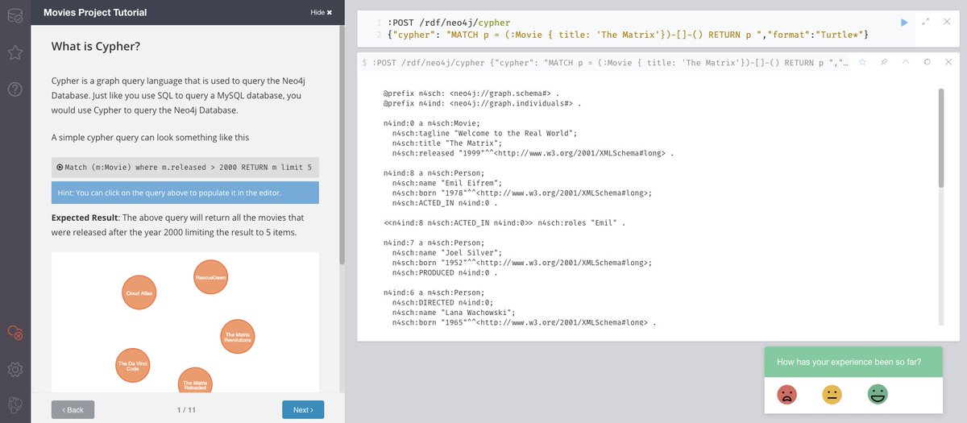
Task: Open the Database information sidebar icon
Action: click(15, 16)
